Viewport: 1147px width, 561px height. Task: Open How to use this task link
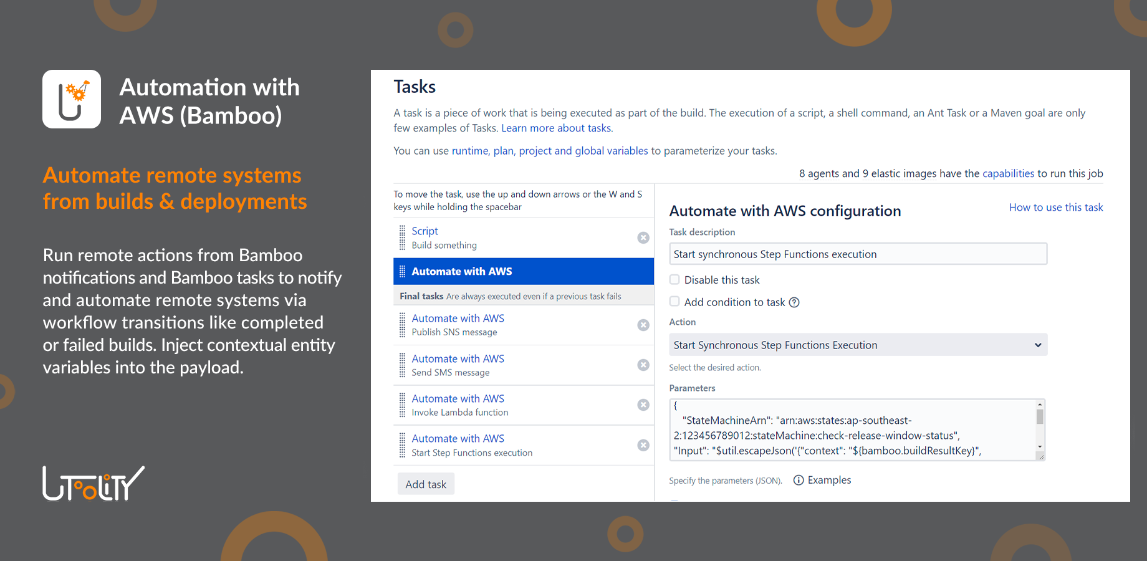(1056, 208)
